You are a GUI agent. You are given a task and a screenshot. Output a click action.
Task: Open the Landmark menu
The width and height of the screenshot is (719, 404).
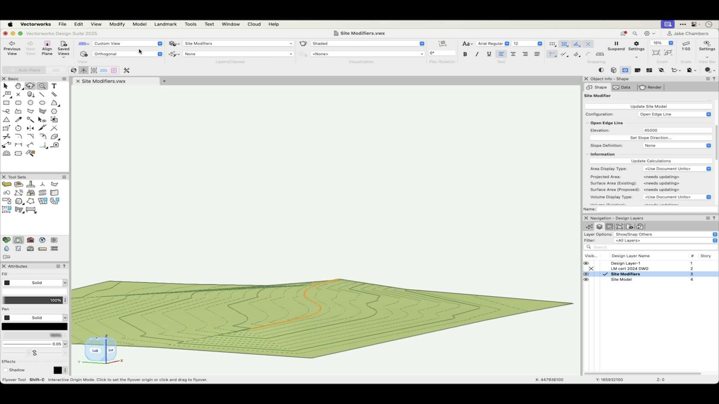click(165, 24)
